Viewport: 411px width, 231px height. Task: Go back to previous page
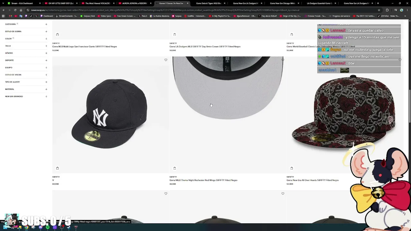[x=4, y=10]
